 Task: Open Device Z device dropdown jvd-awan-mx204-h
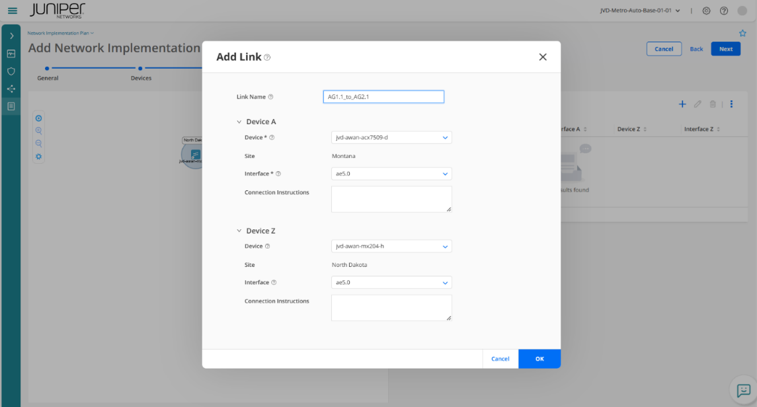coord(391,246)
